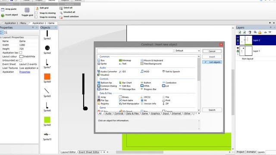Click the Cancel button

212,51
